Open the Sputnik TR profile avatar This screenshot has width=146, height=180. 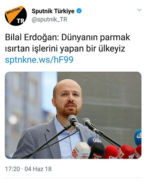coord(16,16)
